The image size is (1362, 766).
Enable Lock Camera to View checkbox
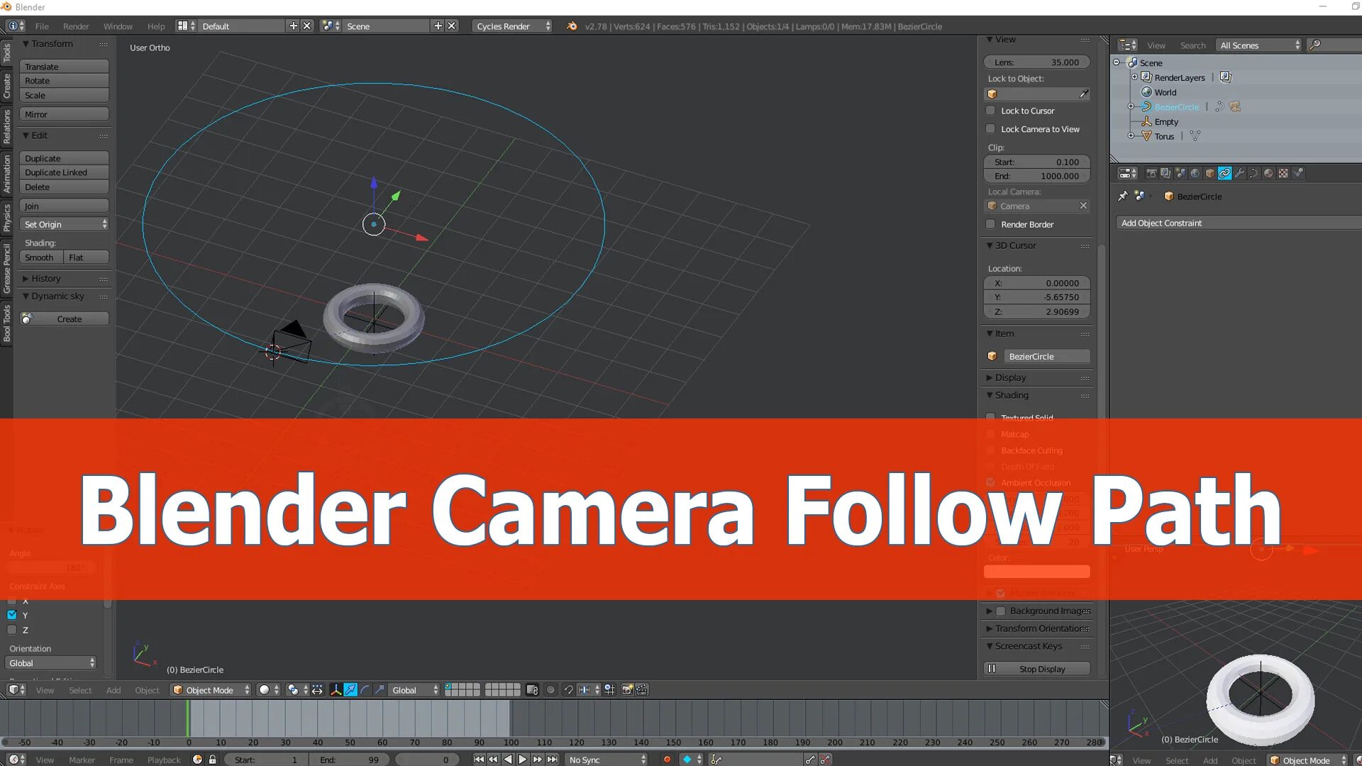tap(991, 129)
